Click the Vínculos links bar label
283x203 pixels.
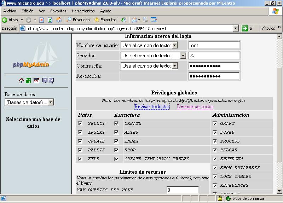pyautogui.click(x=268, y=28)
